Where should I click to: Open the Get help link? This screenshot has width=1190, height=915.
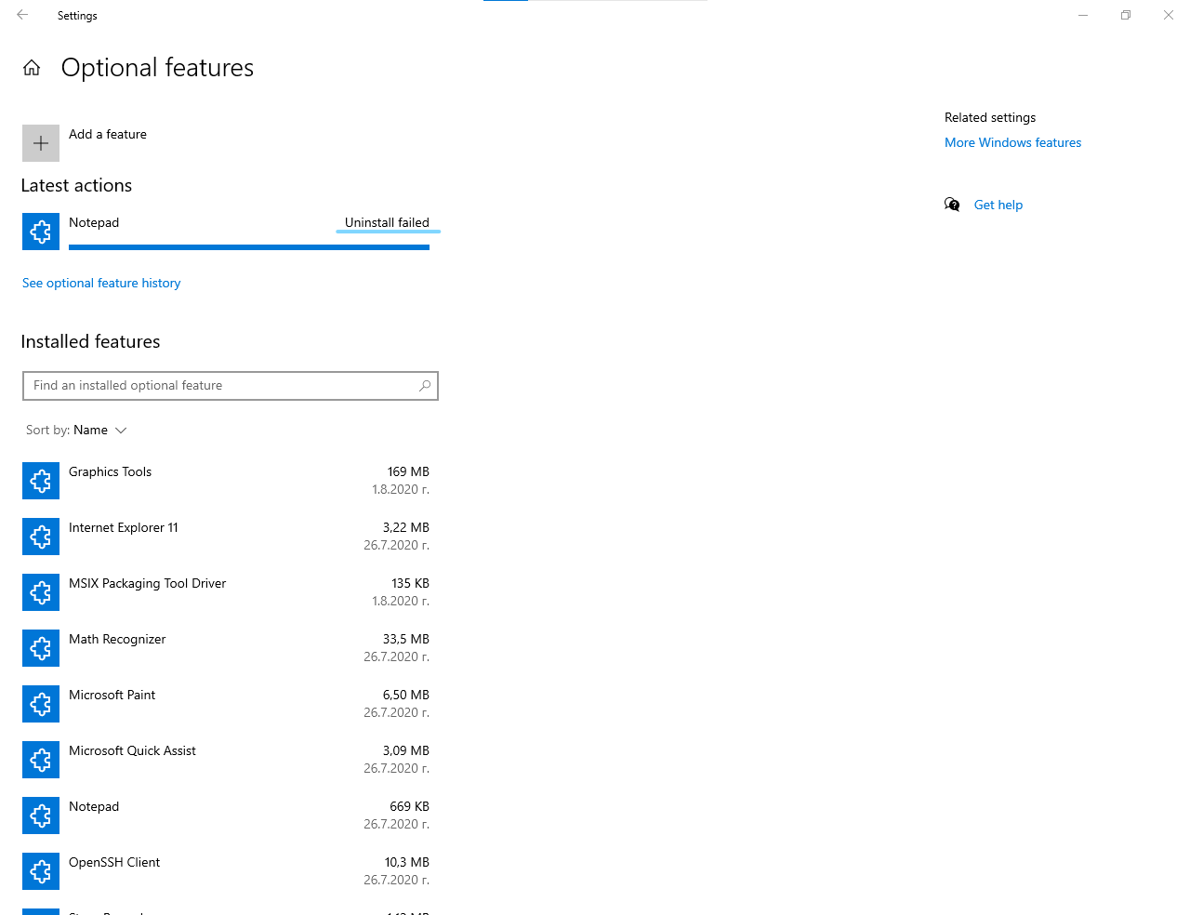click(x=998, y=205)
